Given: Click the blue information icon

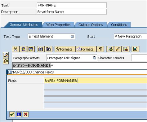Looking at the screenshot, I should point(19,114).
